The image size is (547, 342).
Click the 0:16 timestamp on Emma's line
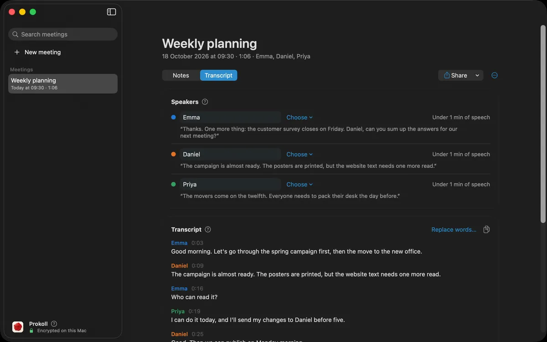(197, 289)
